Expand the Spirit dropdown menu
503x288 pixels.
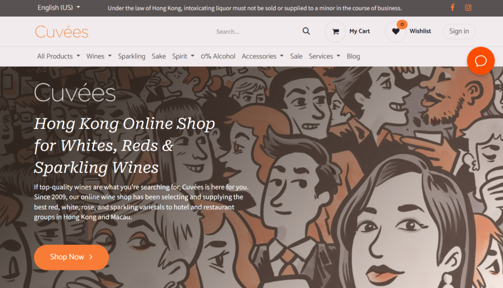(x=183, y=56)
